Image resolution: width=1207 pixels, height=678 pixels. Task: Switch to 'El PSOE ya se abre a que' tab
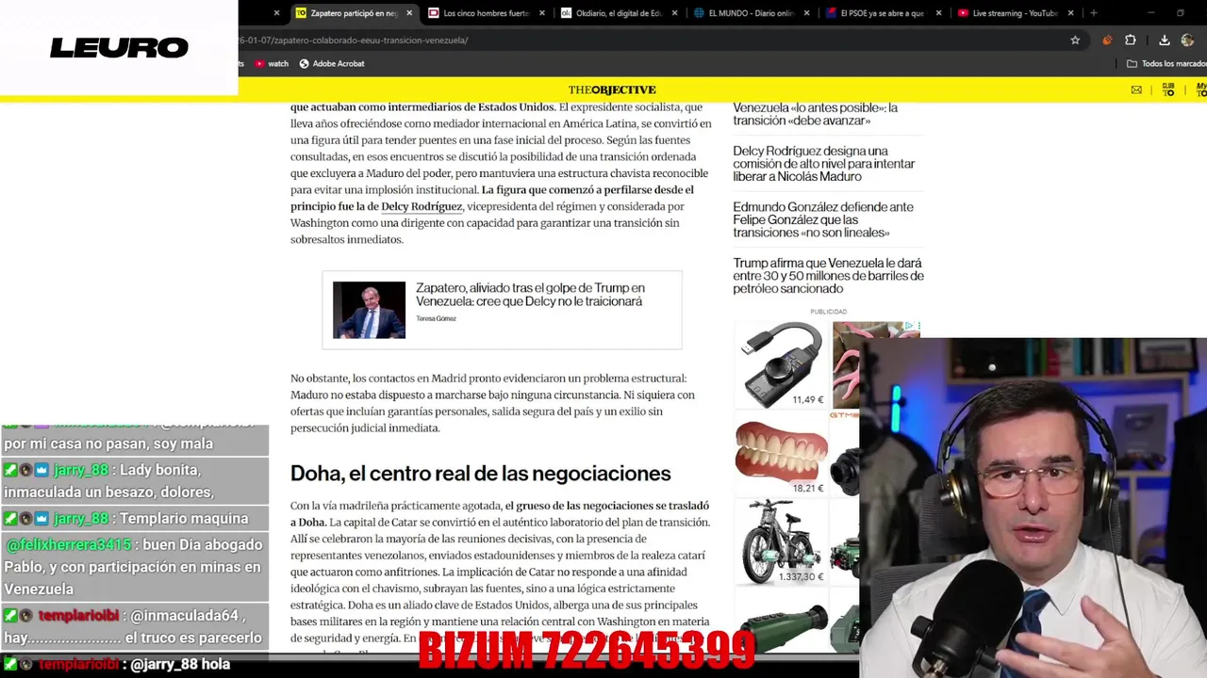click(883, 13)
